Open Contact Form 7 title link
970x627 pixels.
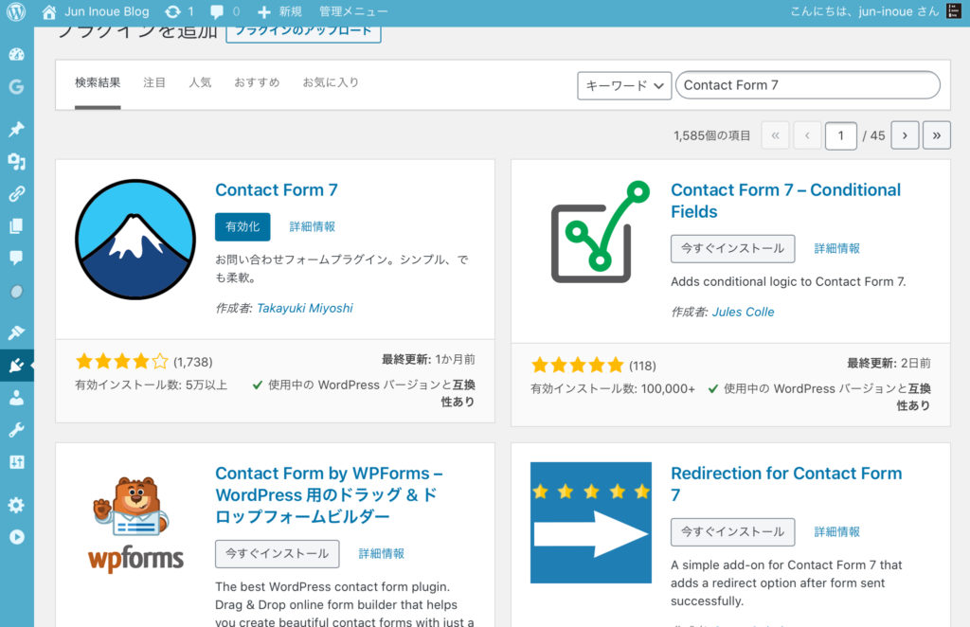(277, 189)
